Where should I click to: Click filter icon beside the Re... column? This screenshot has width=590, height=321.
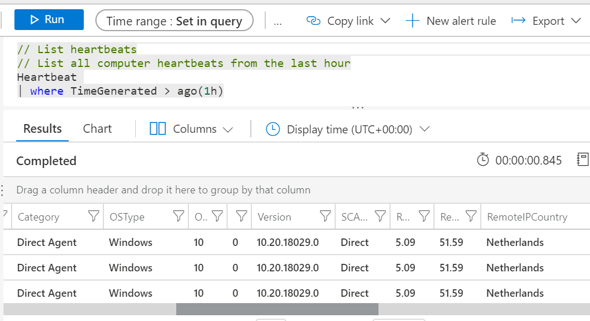pyautogui.click(x=471, y=217)
